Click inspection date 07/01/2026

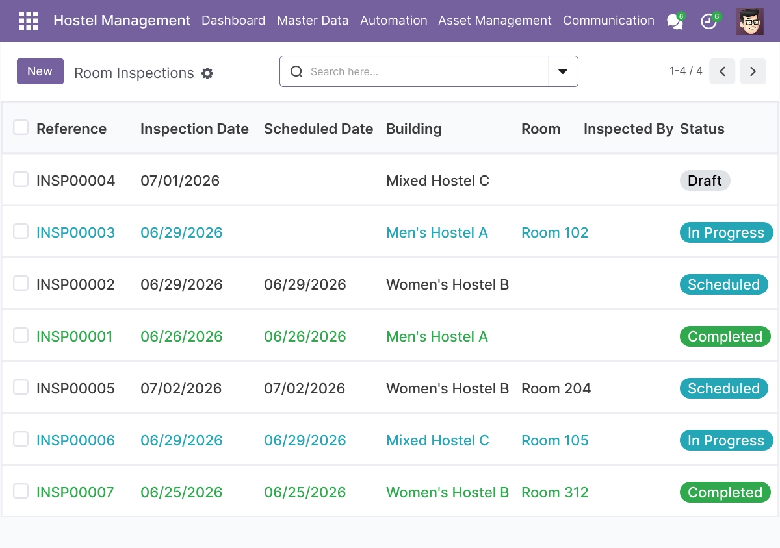[x=180, y=181]
